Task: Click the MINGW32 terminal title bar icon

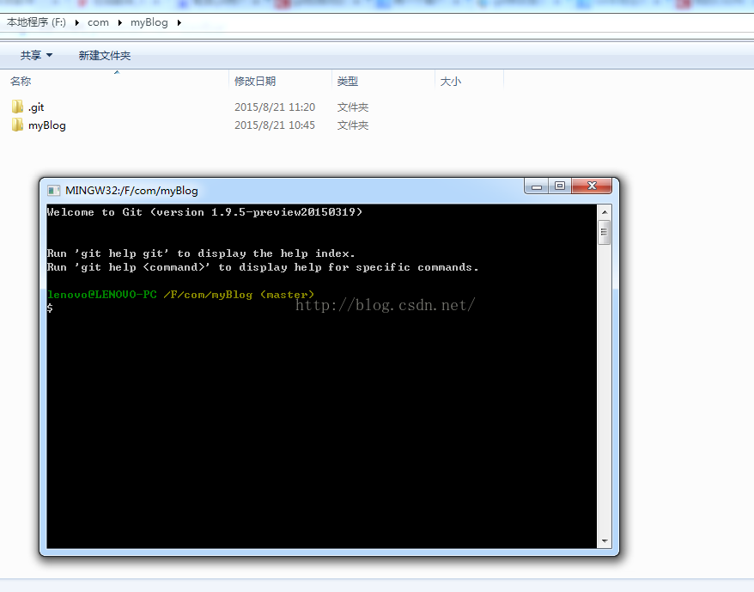Action: 54,191
